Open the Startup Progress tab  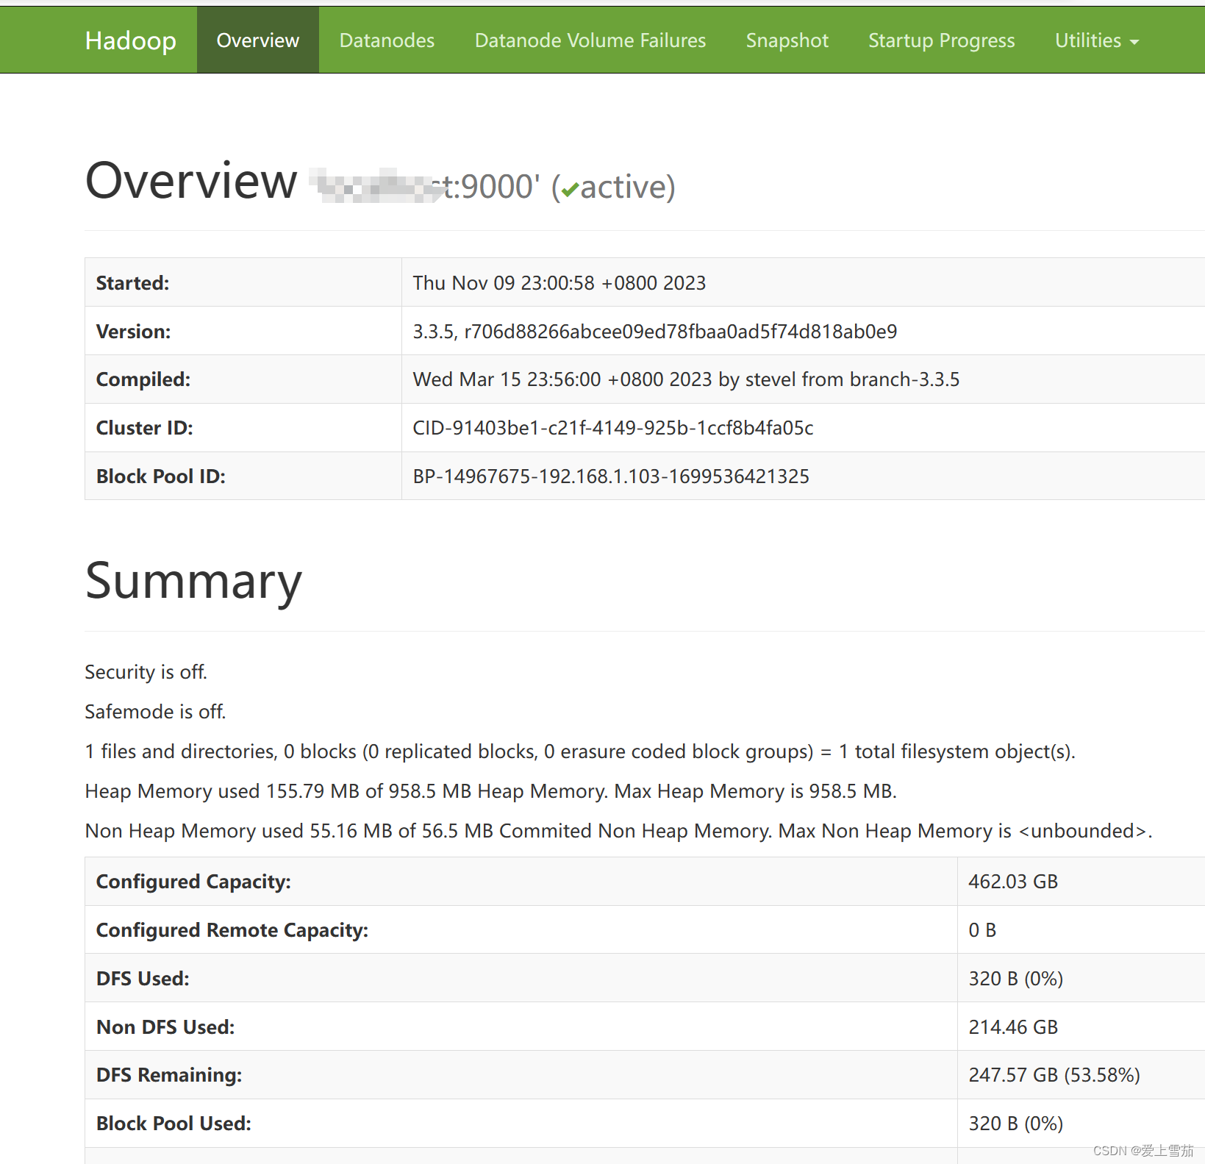click(x=941, y=40)
